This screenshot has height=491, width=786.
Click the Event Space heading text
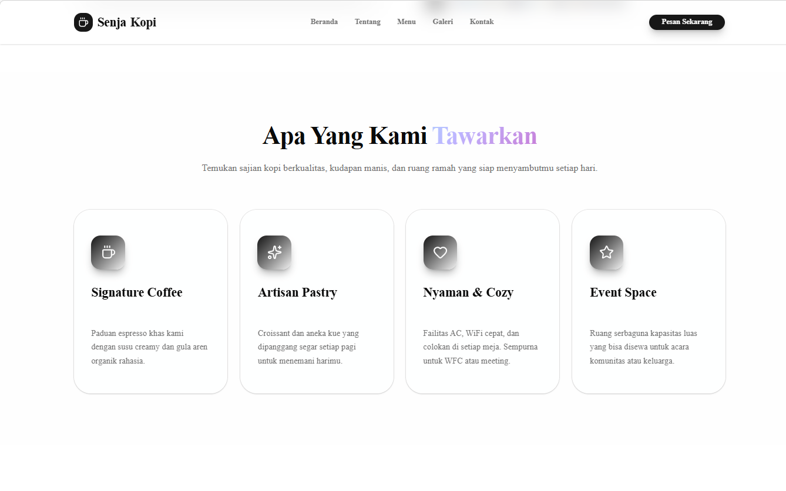click(x=623, y=292)
